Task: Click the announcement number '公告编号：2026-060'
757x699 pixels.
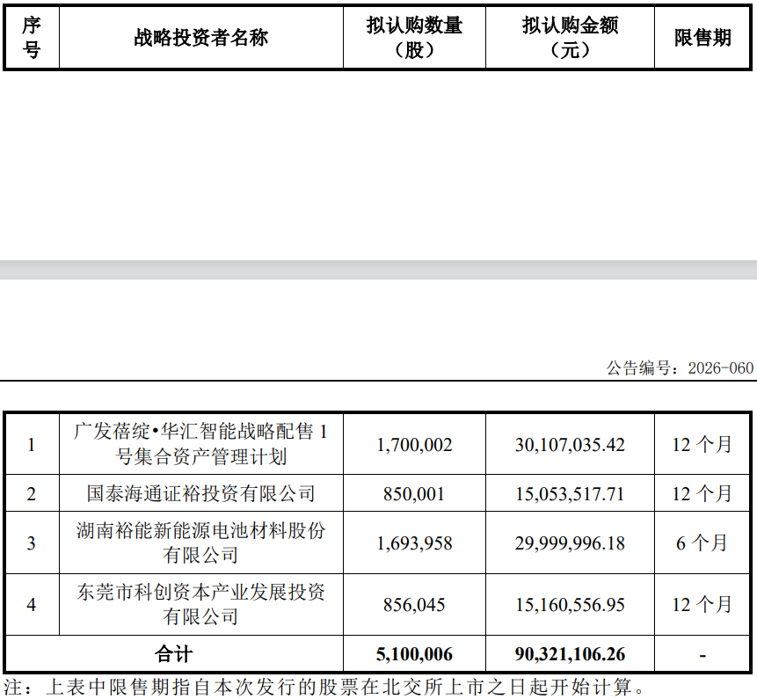Action: (x=680, y=368)
